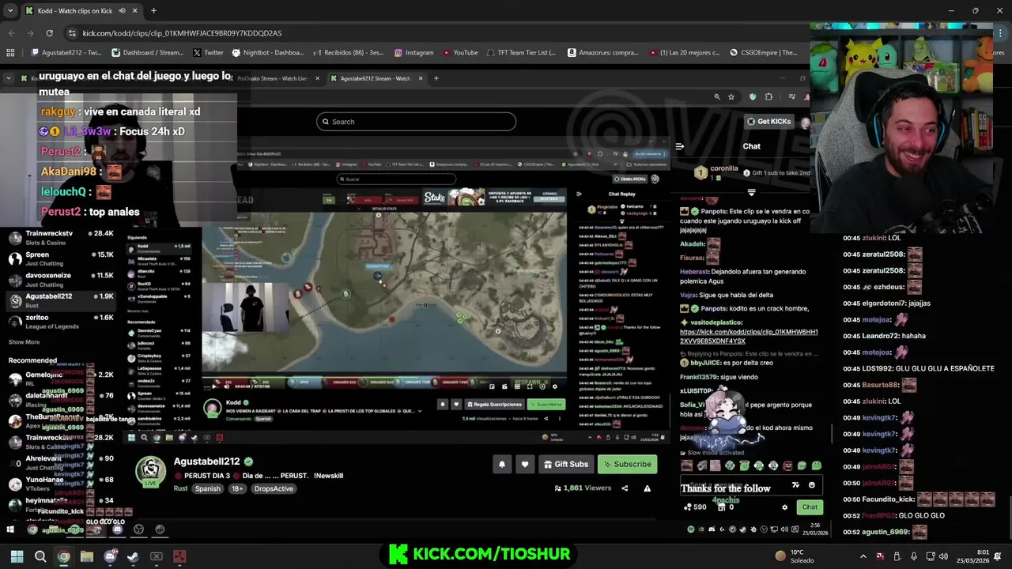Select davooxeneize channel in the sidebar
Image resolution: width=1012 pixels, height=569 pixels.
[62, 279]
